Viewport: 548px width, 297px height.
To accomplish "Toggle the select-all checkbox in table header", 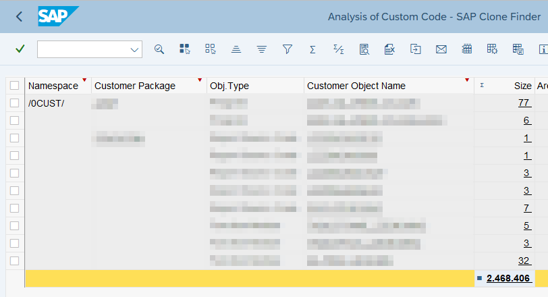I will coord(14,86).
